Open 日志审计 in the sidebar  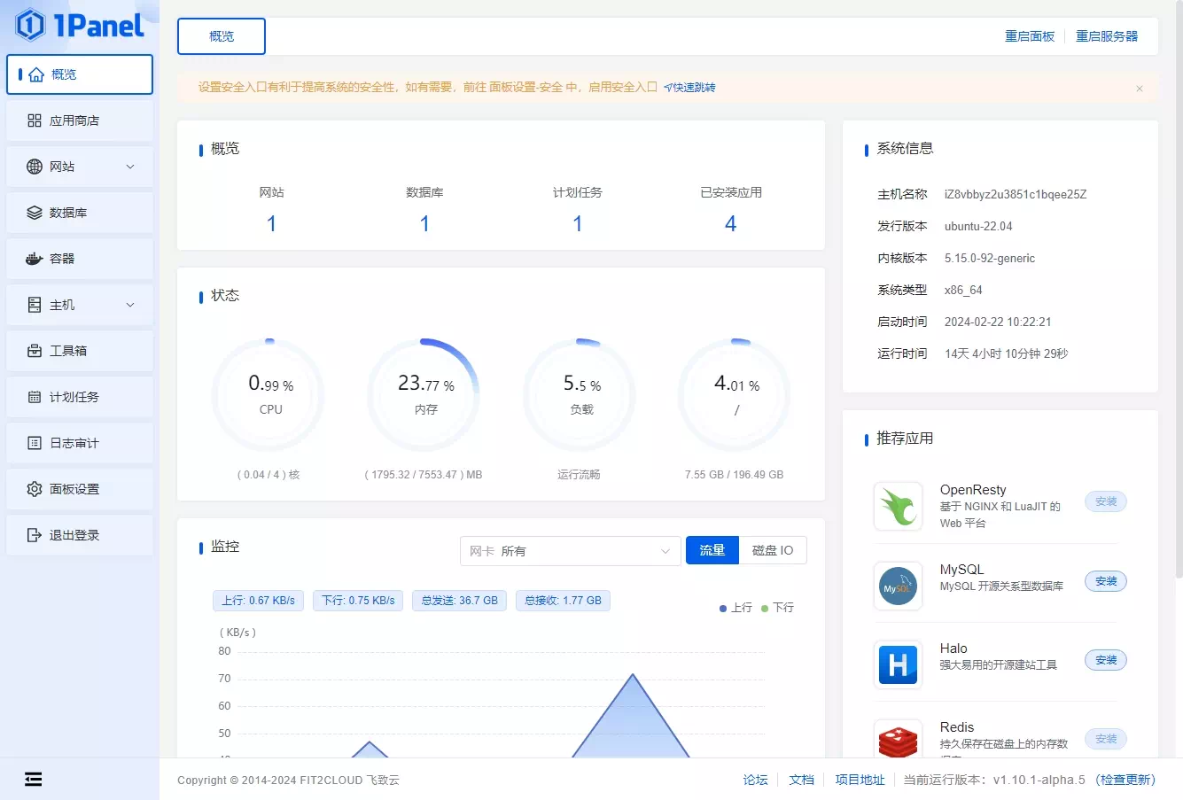80,443
